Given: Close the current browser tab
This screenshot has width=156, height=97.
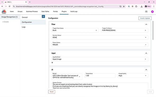Looking at the screenshot, I should coord(26,2).
